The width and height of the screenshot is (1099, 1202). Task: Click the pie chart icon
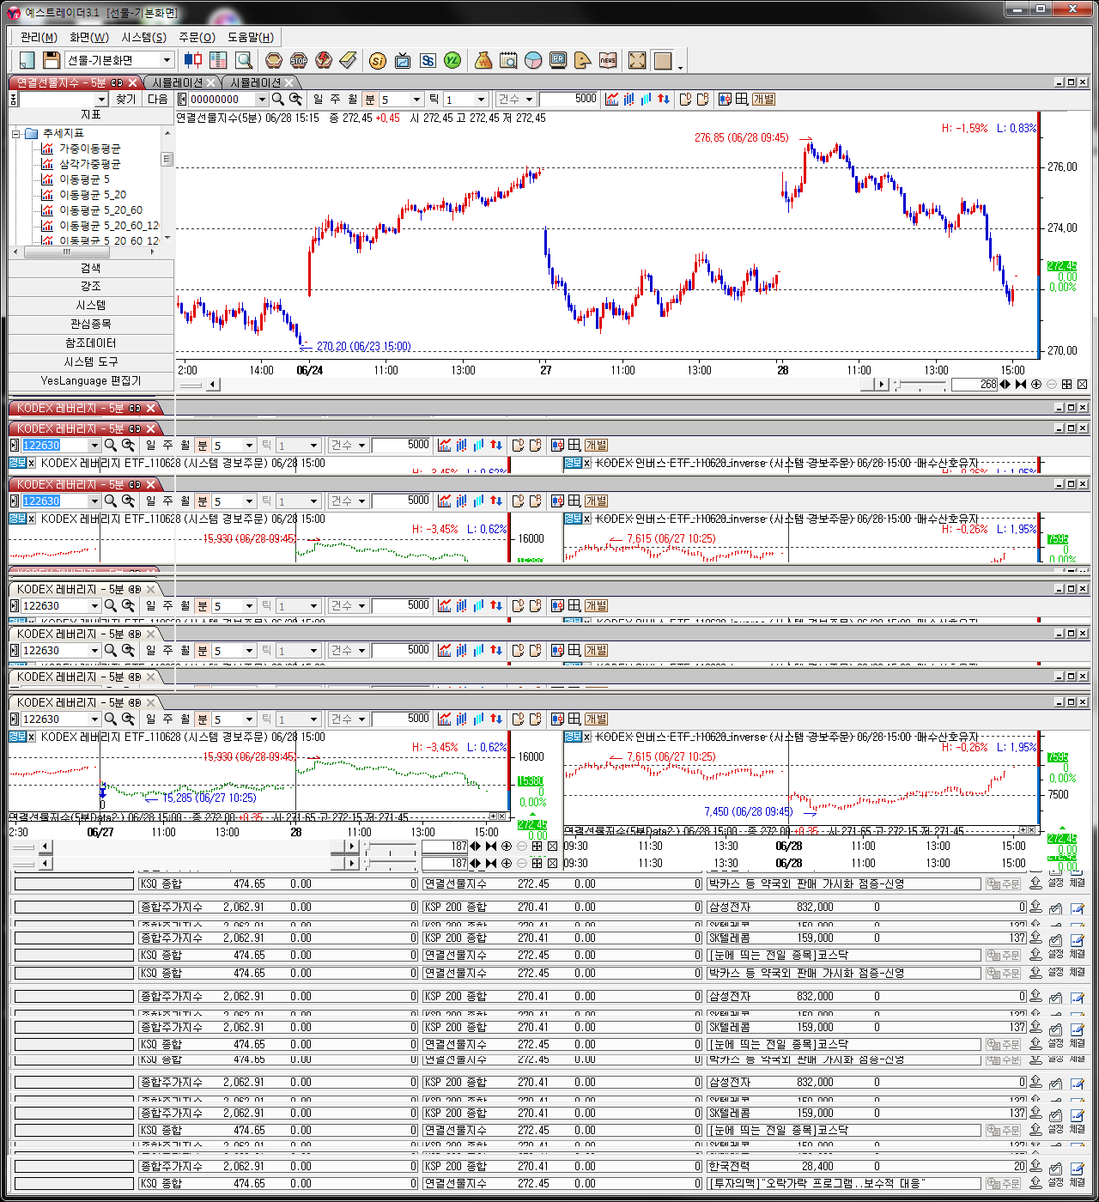click(x=533, y=60)
